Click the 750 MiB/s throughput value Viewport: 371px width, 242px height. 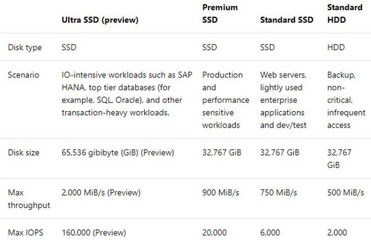pyautogui.click(x=279, y=192)
